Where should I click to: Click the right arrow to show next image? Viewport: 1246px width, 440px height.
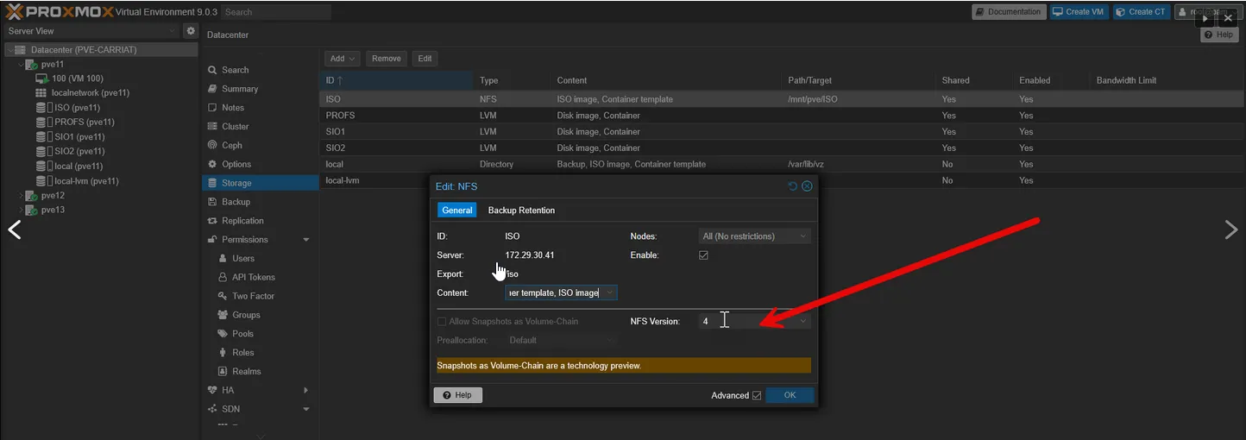coord(1231,229)
